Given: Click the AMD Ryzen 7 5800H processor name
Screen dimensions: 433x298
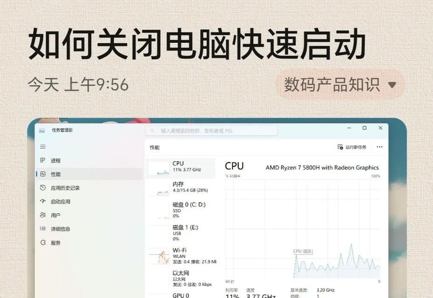Looking at the screenshot, I should click(x=322, y=168).
